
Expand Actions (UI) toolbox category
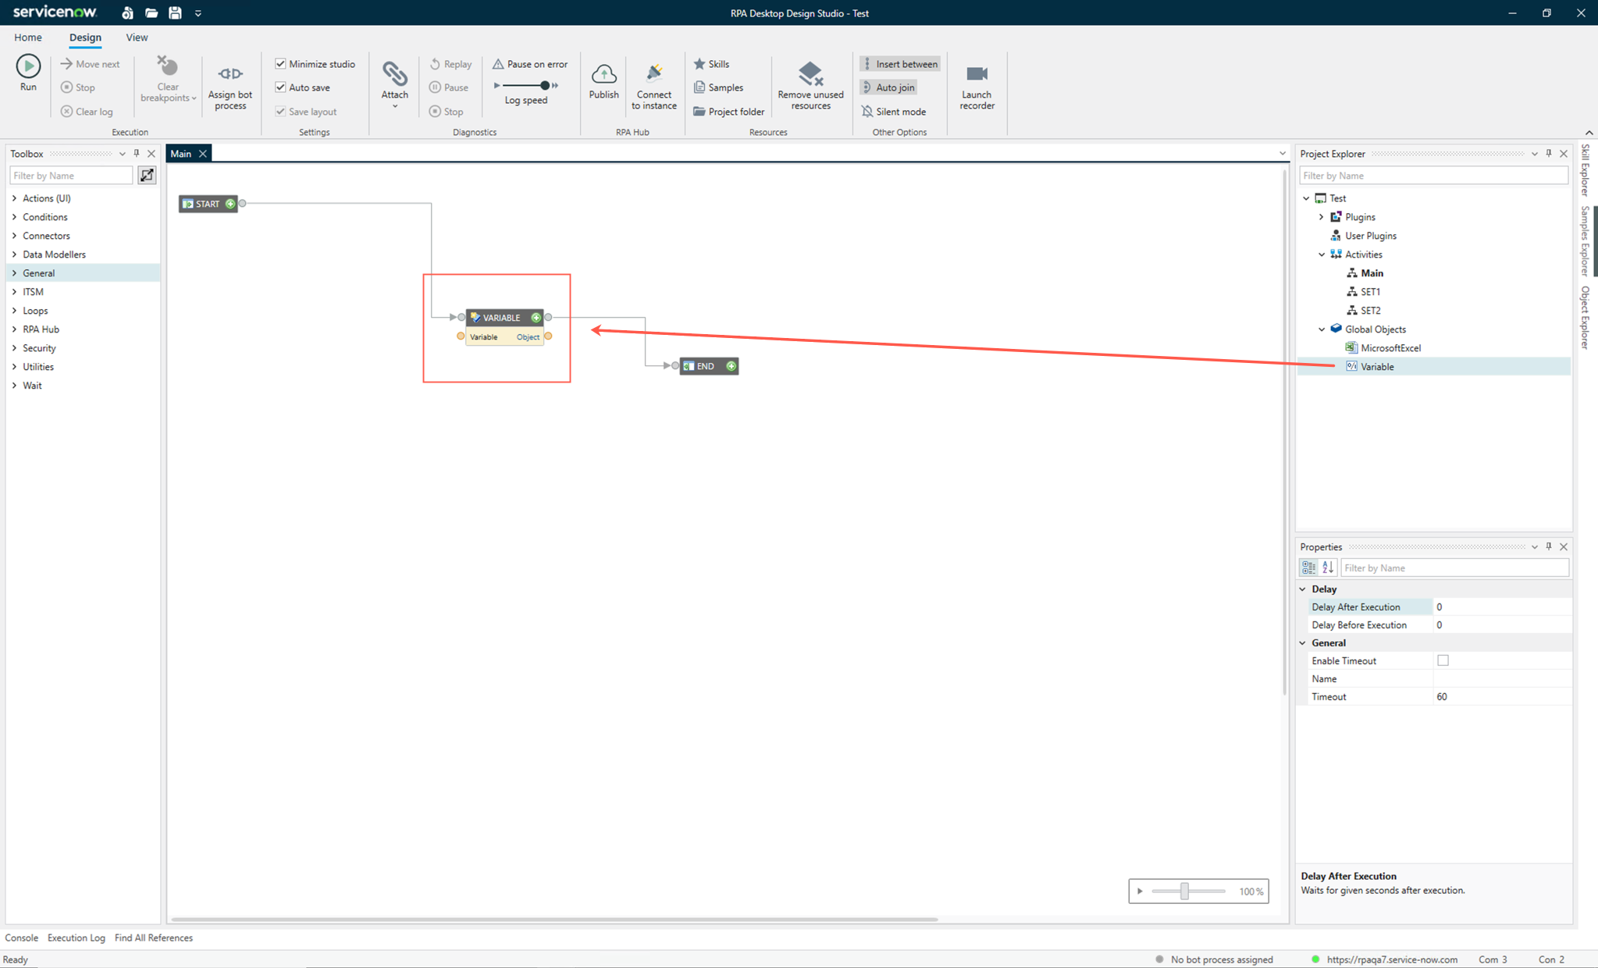[x=15, y=198]
